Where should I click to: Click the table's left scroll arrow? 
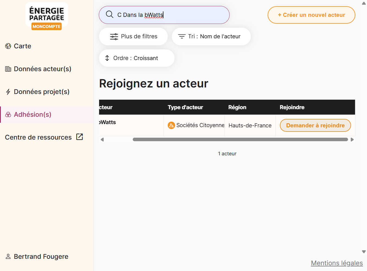102,140
